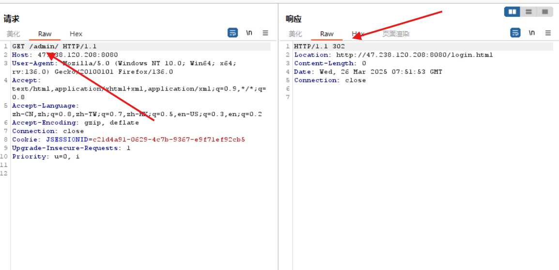559x270 pixels.
Task: Toggle the \n non-printable characters in request
Action: pos(249,33)
